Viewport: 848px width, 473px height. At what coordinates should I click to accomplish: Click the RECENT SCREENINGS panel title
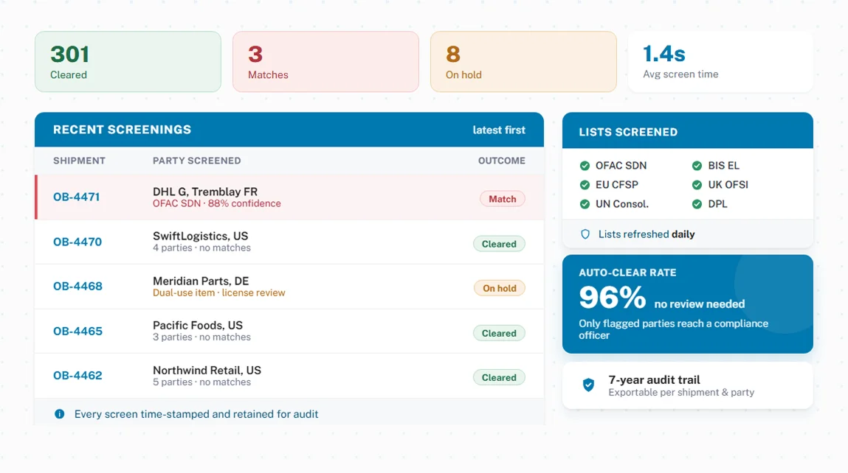pos(123,130)
